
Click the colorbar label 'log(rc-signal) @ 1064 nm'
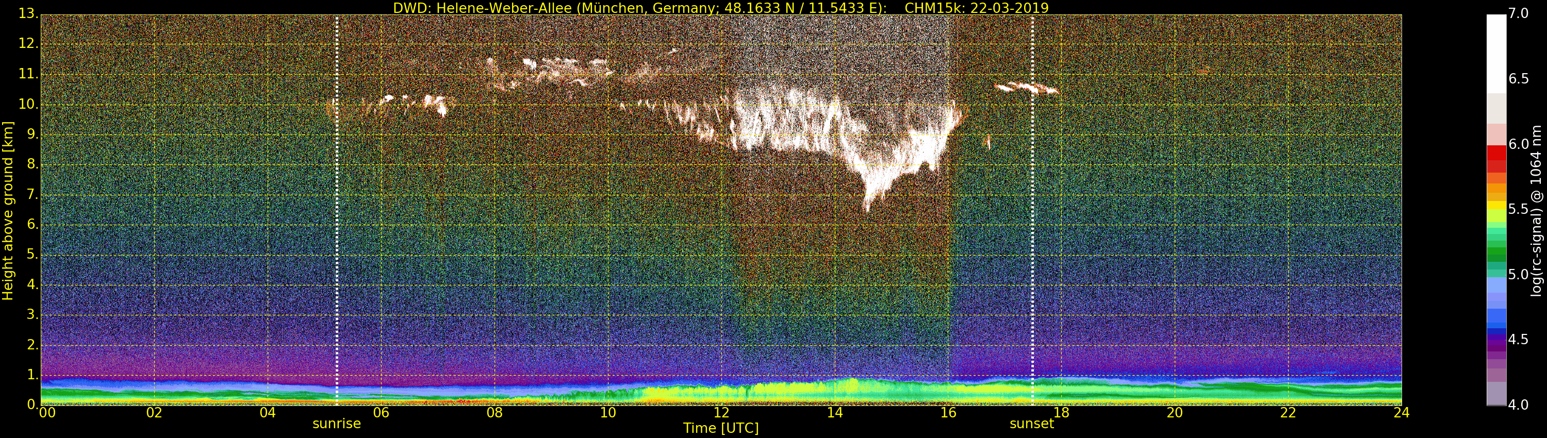coord(1536,210)
